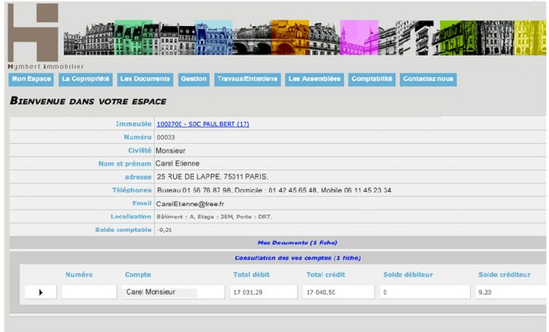Open the Comptabilité menu
The image size is (549, 332).
(372, 80)
